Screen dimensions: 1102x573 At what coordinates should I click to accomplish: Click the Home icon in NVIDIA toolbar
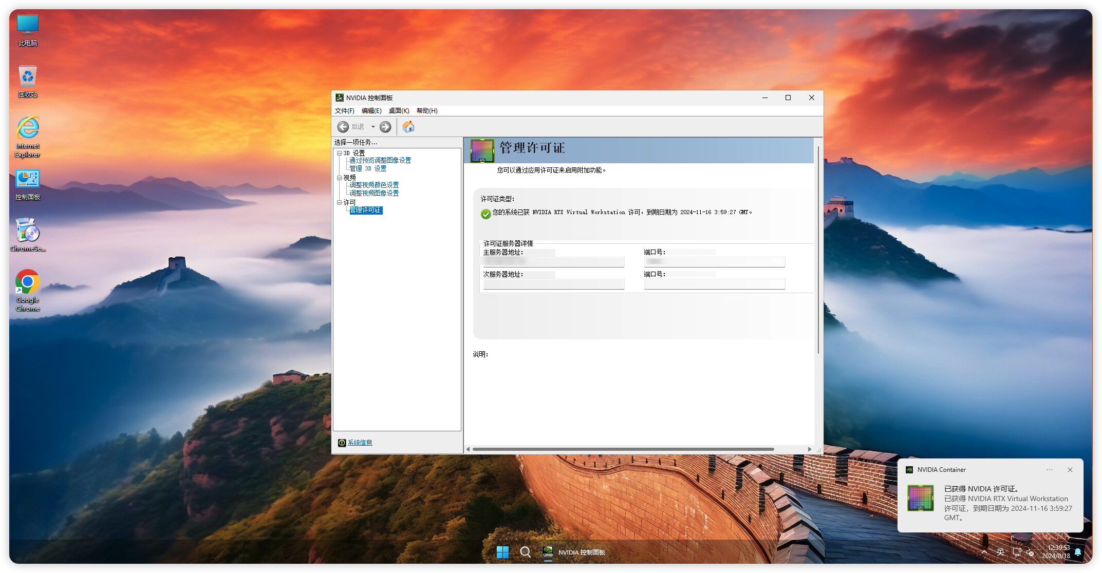pyautogui.click(x=408, y=127)
